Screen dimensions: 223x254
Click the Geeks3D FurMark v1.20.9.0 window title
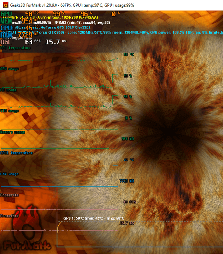[72, 5]
